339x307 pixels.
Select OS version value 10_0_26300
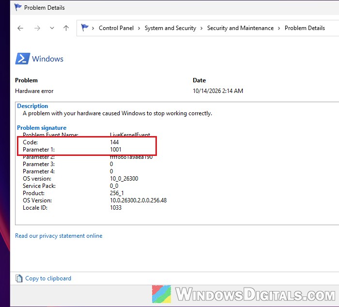click(x=124, y=179)
